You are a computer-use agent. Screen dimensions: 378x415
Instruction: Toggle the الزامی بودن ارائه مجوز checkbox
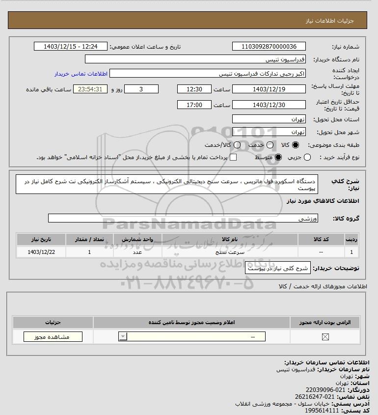325,337
